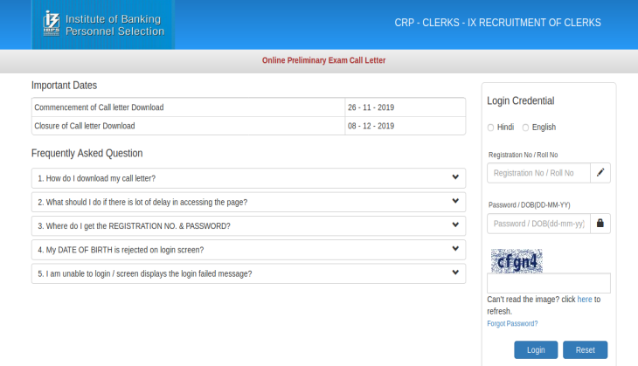638x366 pixels.
Task: Click the 'Important Dates' heading
Action: coord(65,86)
